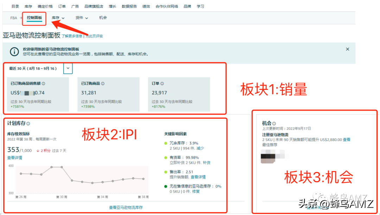Viewport: 380px width, 215px height.
Task: Open the 增长 menu
Action: [x=113, y=6]
